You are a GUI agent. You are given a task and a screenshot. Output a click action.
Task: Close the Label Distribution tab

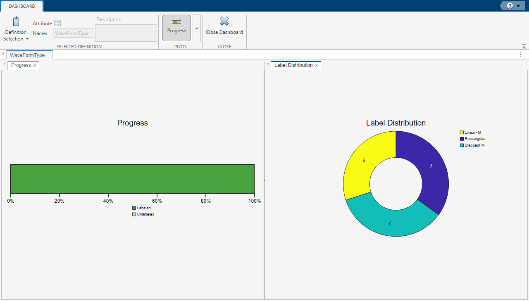pyautogui.click(x=317, y=65)
